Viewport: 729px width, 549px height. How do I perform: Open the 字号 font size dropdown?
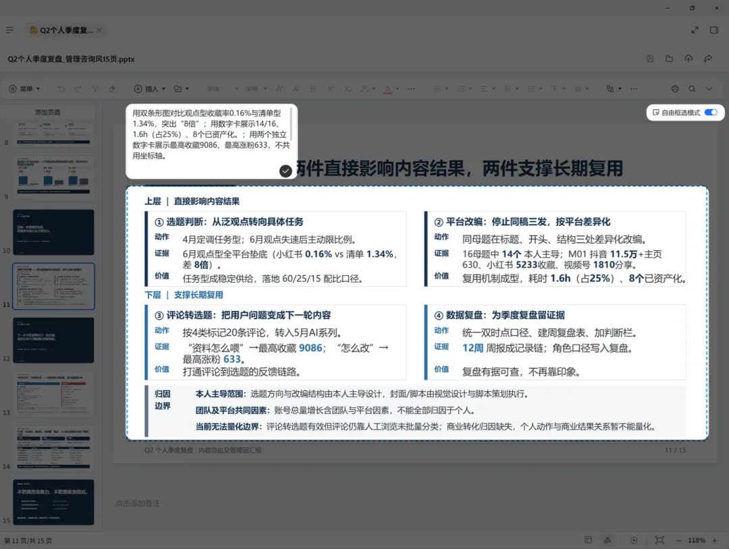pyautogui.click(x=256, y=89)
